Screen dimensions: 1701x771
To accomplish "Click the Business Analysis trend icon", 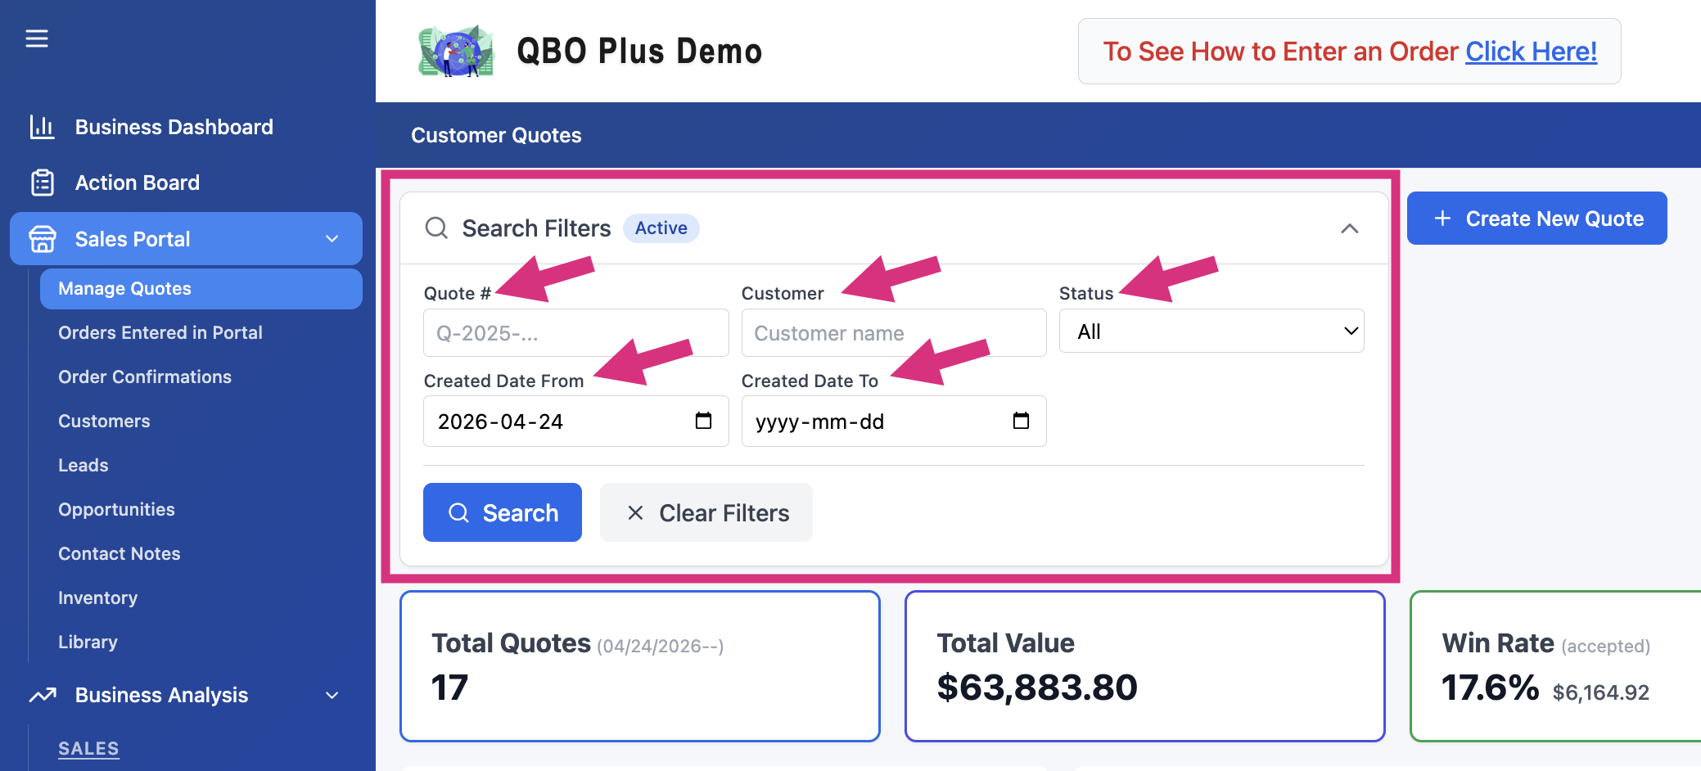I will tap(43, 695).
